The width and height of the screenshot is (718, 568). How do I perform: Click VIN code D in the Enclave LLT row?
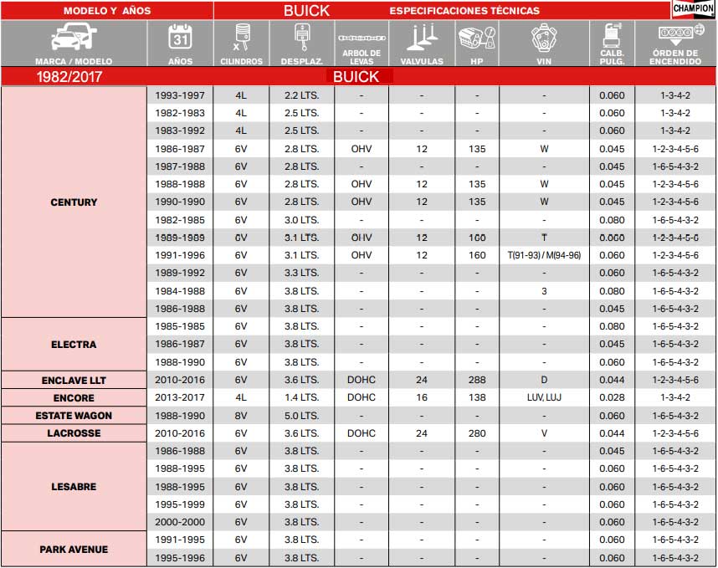(544, 380)
